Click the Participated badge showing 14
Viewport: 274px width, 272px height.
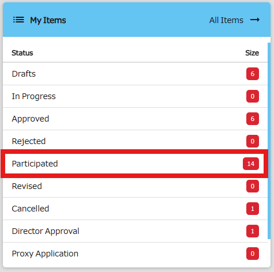251,164
